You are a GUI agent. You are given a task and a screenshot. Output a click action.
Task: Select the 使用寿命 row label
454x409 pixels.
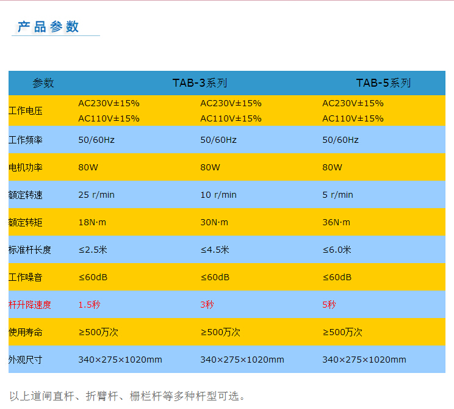[26, 332]
